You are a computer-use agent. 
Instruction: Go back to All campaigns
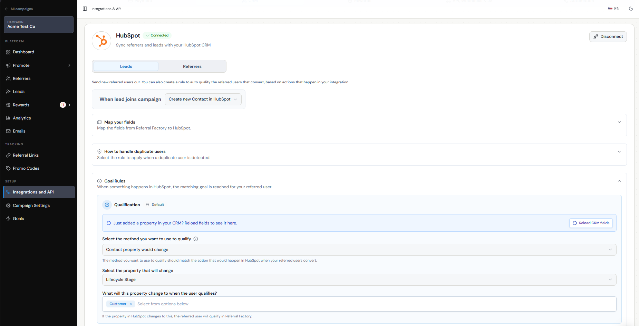(19, 9)
